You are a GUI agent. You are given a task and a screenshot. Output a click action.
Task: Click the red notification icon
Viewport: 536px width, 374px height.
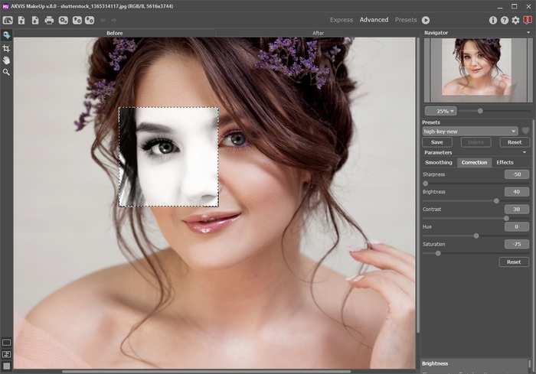click(x=527, y=20)
